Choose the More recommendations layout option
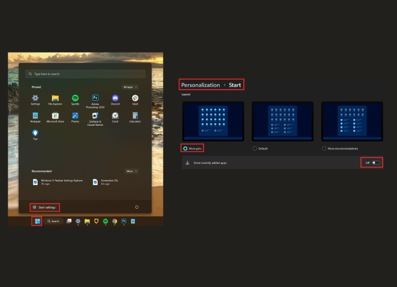The width and height of the screenshot is (397, 287). (x=324, y=149)
